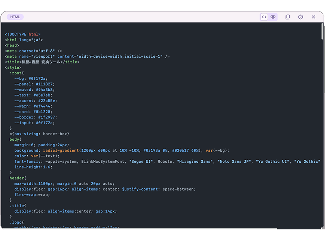This screenshot has width=325, height=244.
Task: Place cursor on the <!DOCTYPE html> line
Action: click(x=23, y=35)
